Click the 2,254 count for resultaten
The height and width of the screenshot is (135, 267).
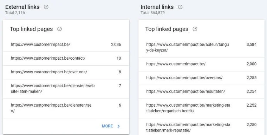(252, 92)
